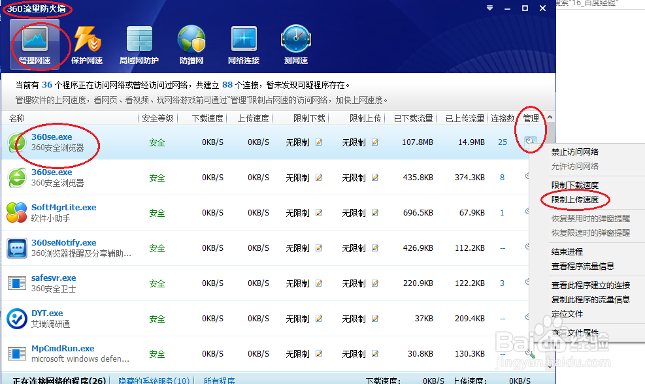Open the 8 connections link for 360se.exe
Screen dimensions: 645x384
click(x=502, y=178)
